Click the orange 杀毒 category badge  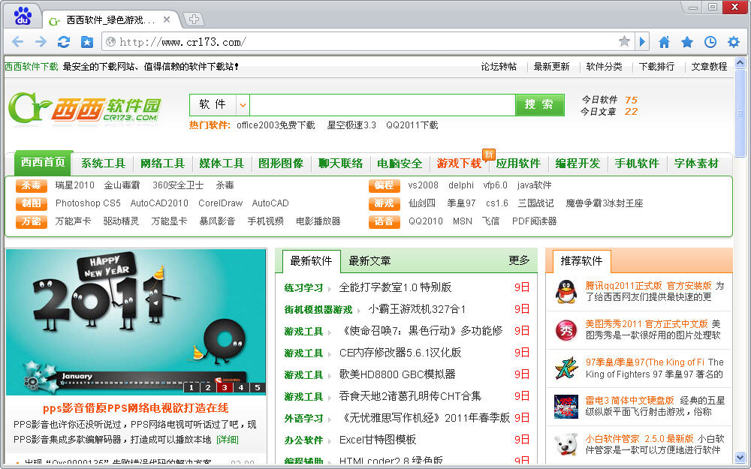tap(31, 185)
